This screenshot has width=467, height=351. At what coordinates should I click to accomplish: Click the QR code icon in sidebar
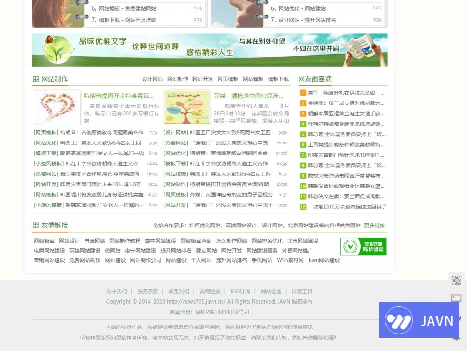click(456, 280)
